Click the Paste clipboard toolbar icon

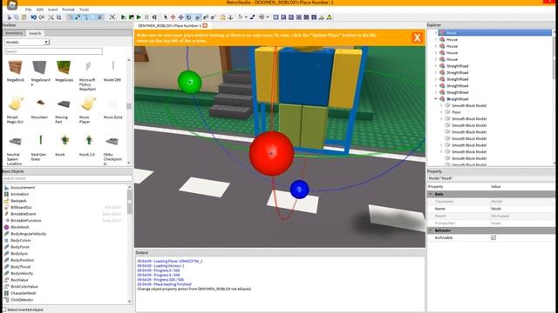24,17
